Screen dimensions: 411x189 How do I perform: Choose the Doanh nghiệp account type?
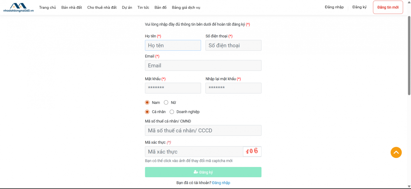point(172,112)
